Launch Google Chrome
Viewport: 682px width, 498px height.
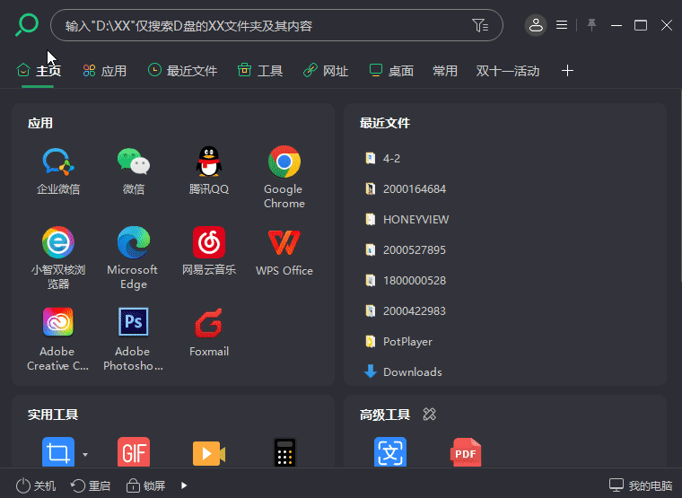284,162
